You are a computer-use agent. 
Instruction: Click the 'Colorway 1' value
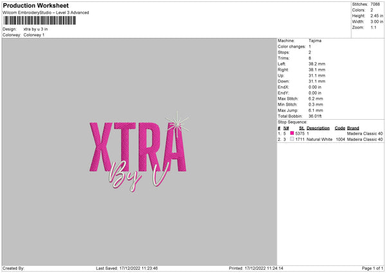(34, 35)
